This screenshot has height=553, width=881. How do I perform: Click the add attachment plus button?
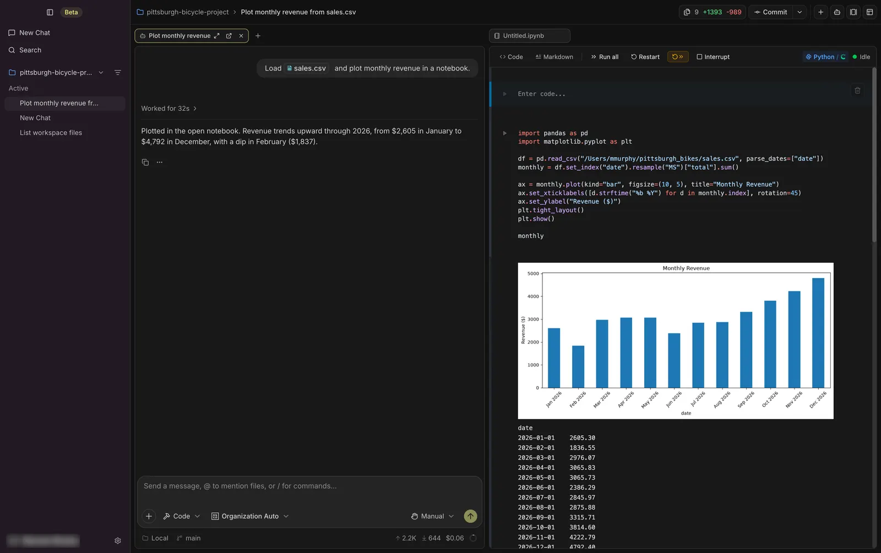pos(149,516)
